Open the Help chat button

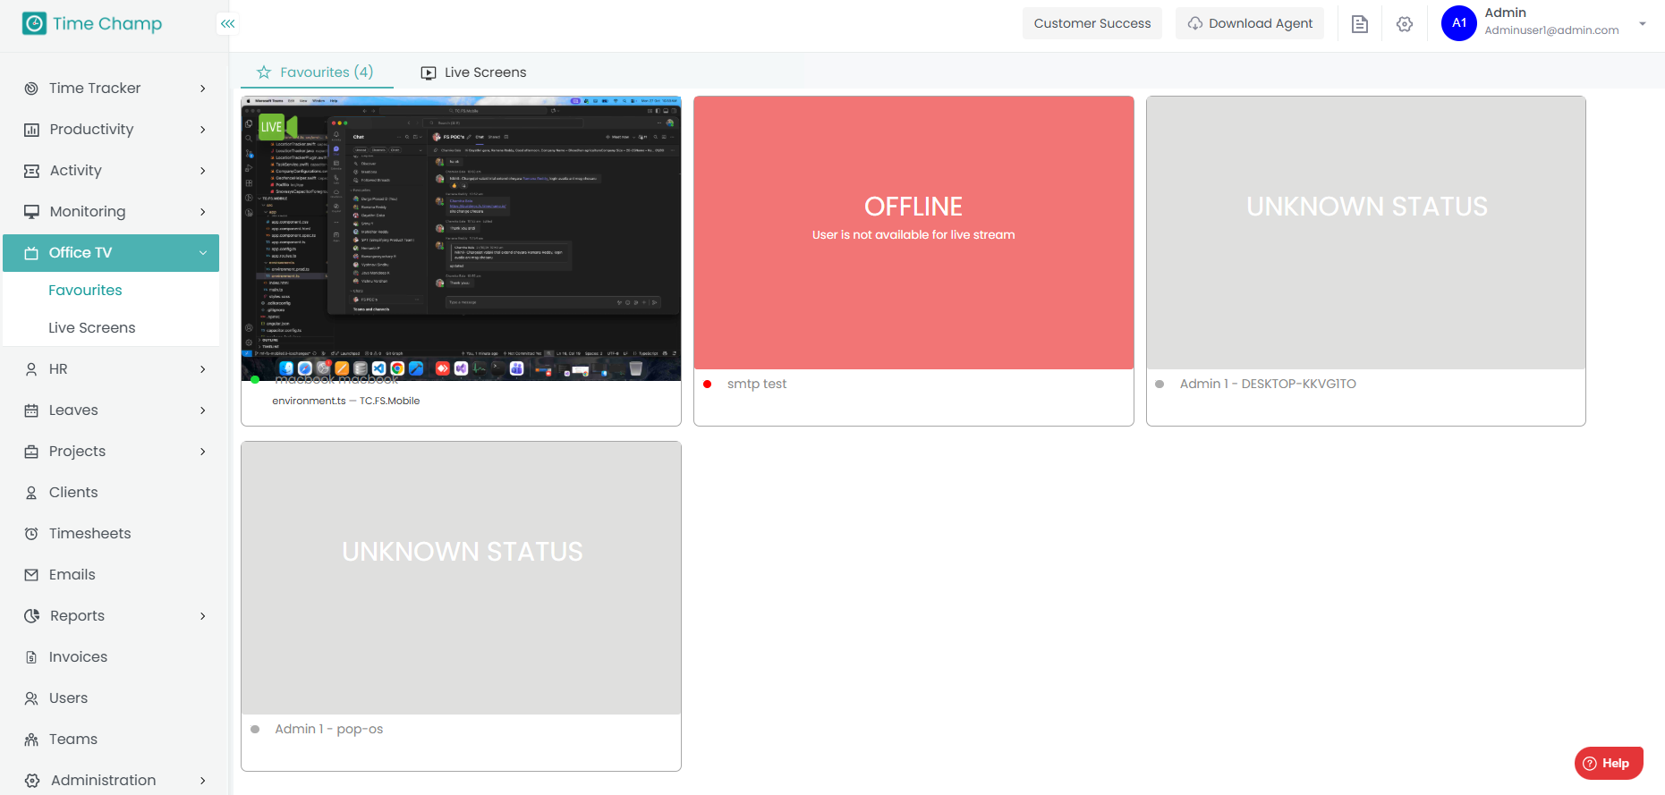pyautogui.click(x=1608, y=763)
